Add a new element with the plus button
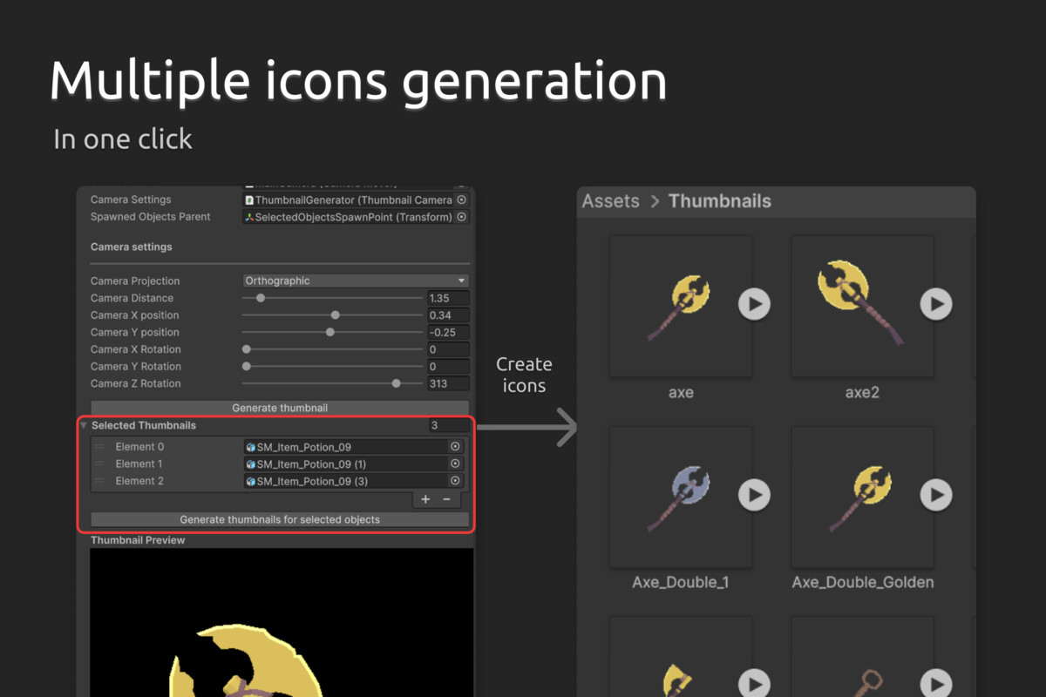 click(x=425, y=499)
